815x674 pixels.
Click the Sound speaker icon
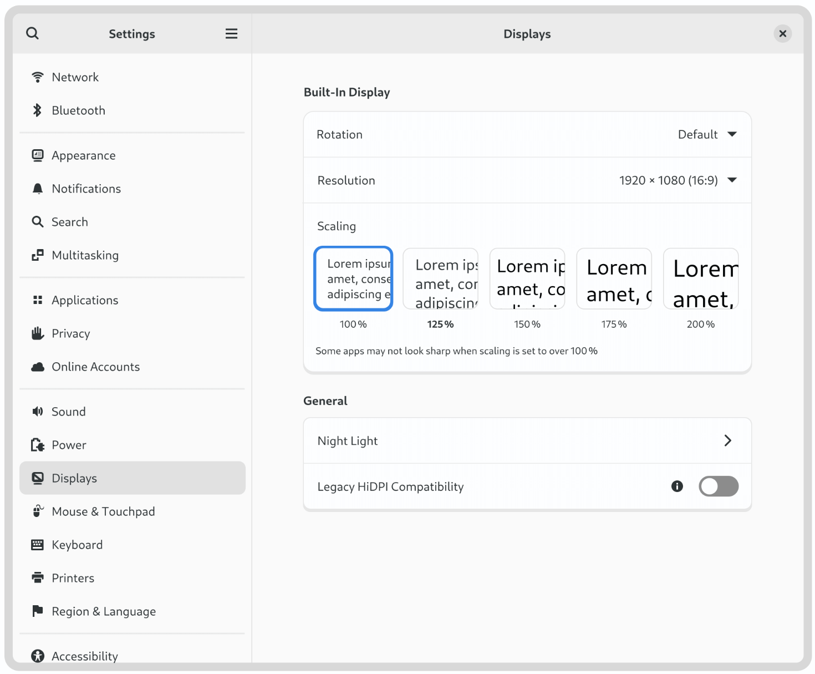(37, 412)
